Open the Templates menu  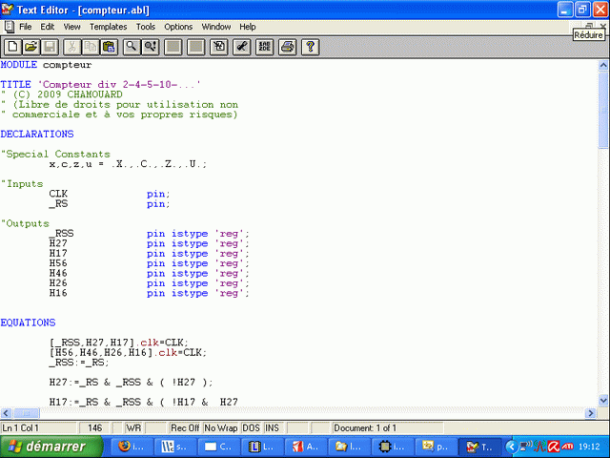[108, 27]
